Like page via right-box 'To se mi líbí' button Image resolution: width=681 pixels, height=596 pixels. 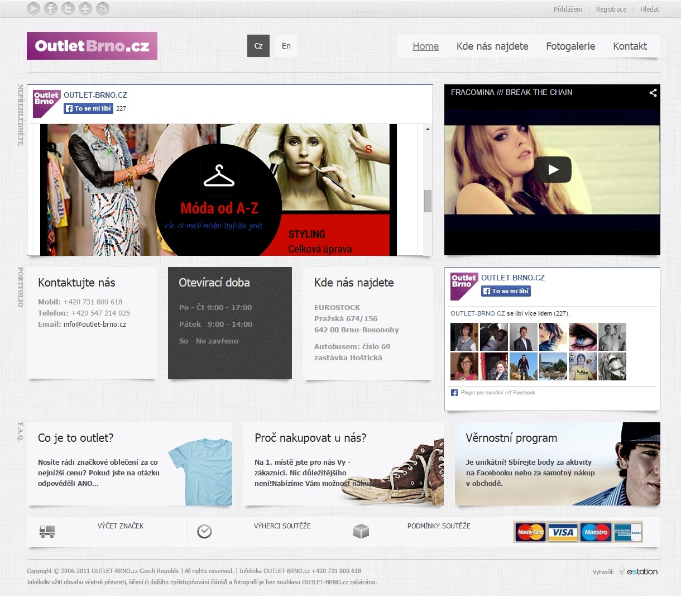(506, 291)
